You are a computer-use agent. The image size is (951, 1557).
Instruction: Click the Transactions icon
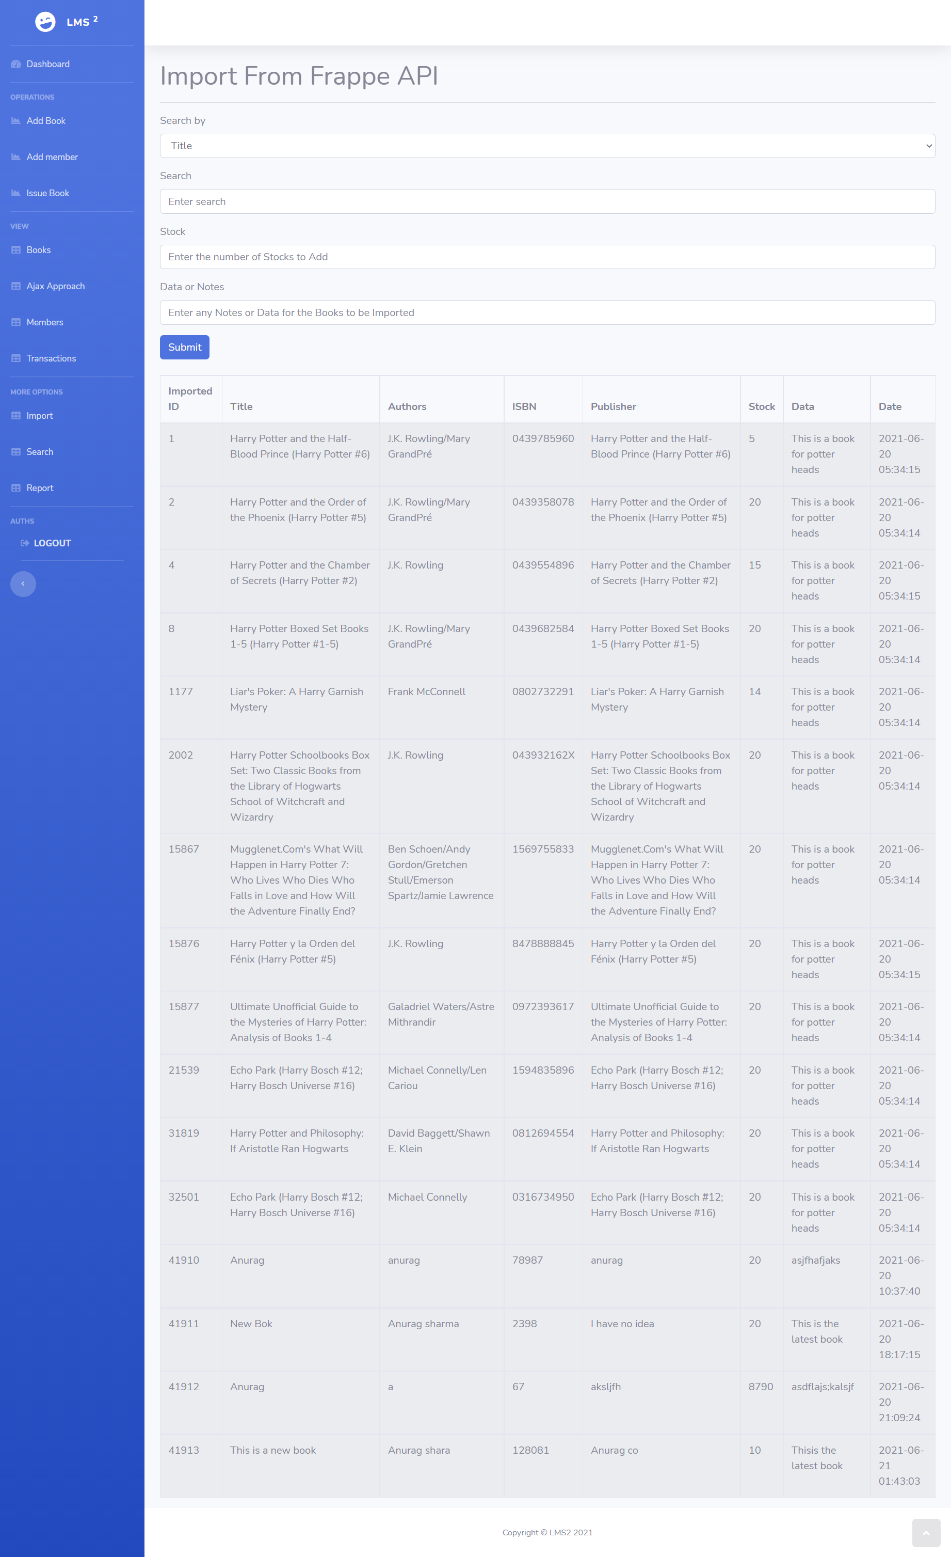[x=16, y=358]
